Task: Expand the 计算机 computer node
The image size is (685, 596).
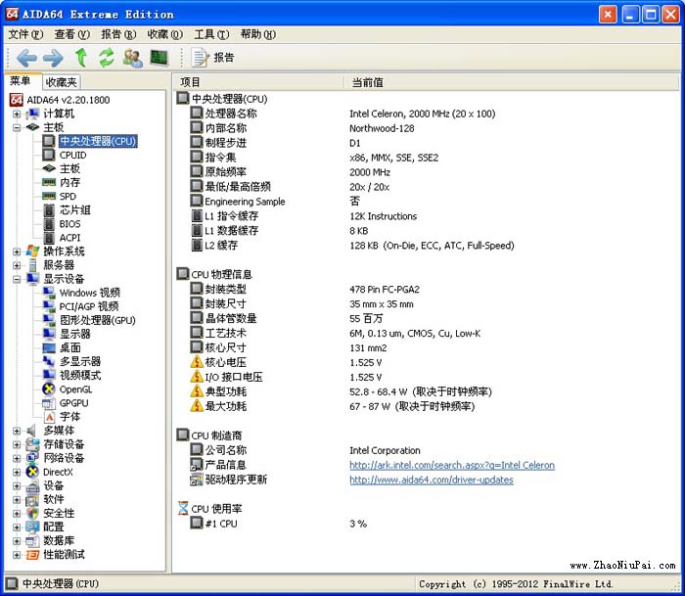Action: point(17,115)
